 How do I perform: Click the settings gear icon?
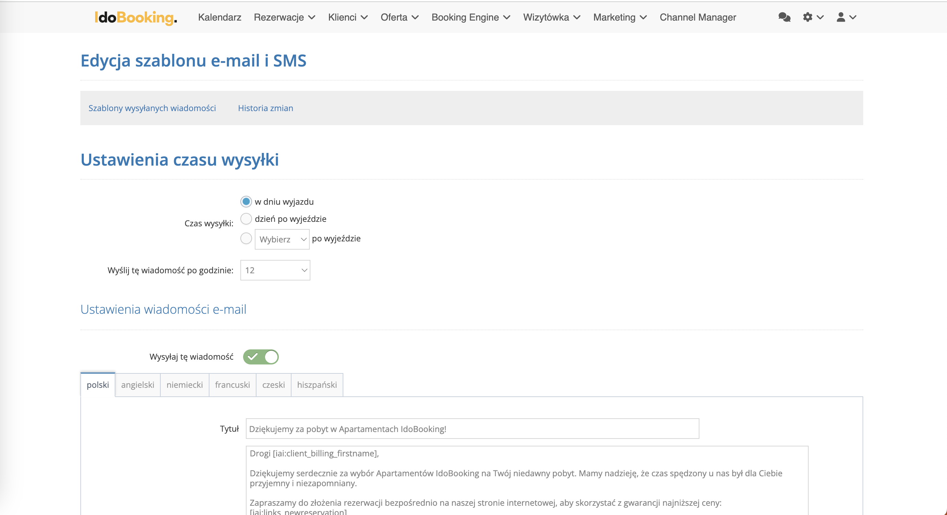[808, 17]
